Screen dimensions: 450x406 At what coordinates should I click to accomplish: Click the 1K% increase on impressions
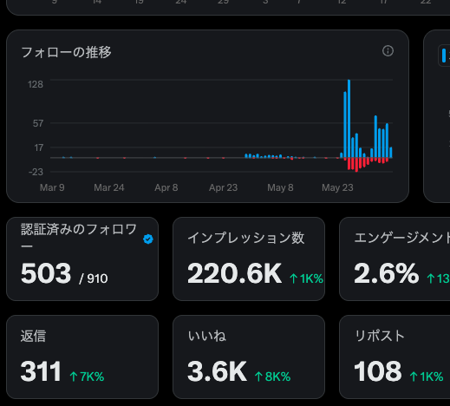coord(306,278)
